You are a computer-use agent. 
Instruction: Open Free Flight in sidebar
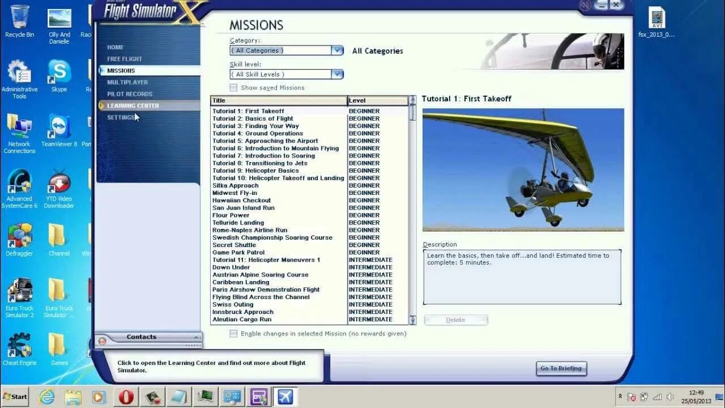[x=125, y=59]
